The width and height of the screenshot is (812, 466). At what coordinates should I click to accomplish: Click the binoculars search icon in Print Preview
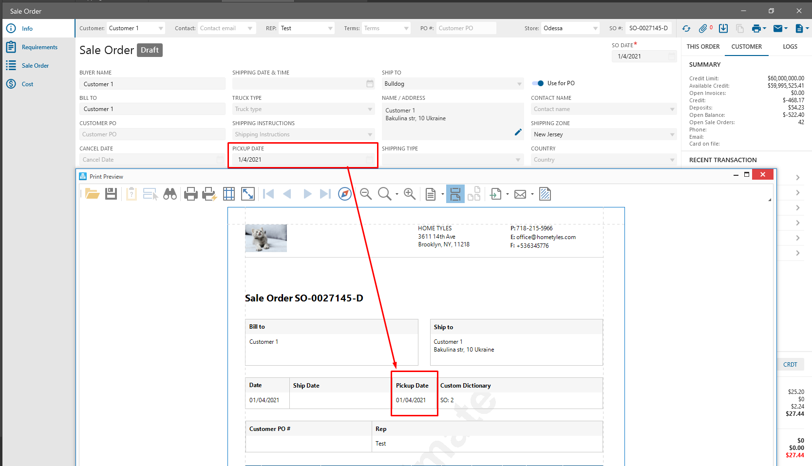coord(170,194)
